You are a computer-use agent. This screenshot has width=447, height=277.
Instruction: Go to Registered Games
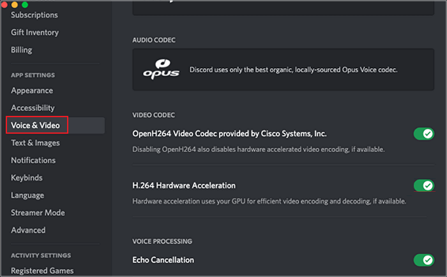click(x=42, y=271)
